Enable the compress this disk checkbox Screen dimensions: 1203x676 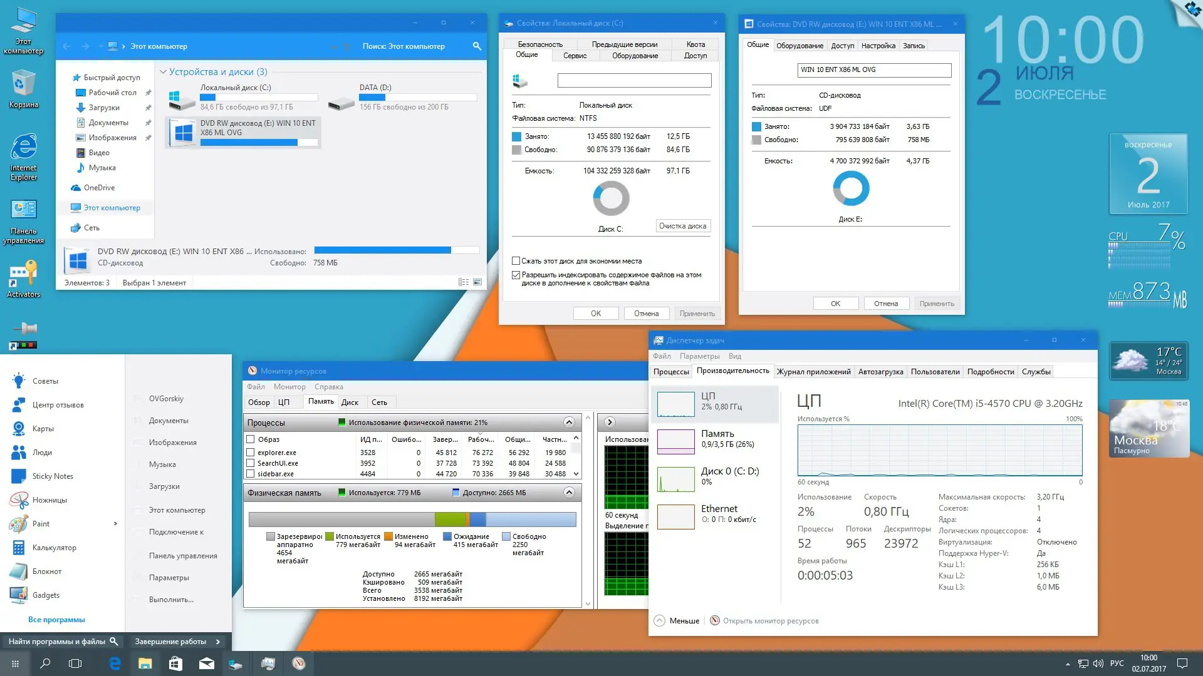point(516,261)
